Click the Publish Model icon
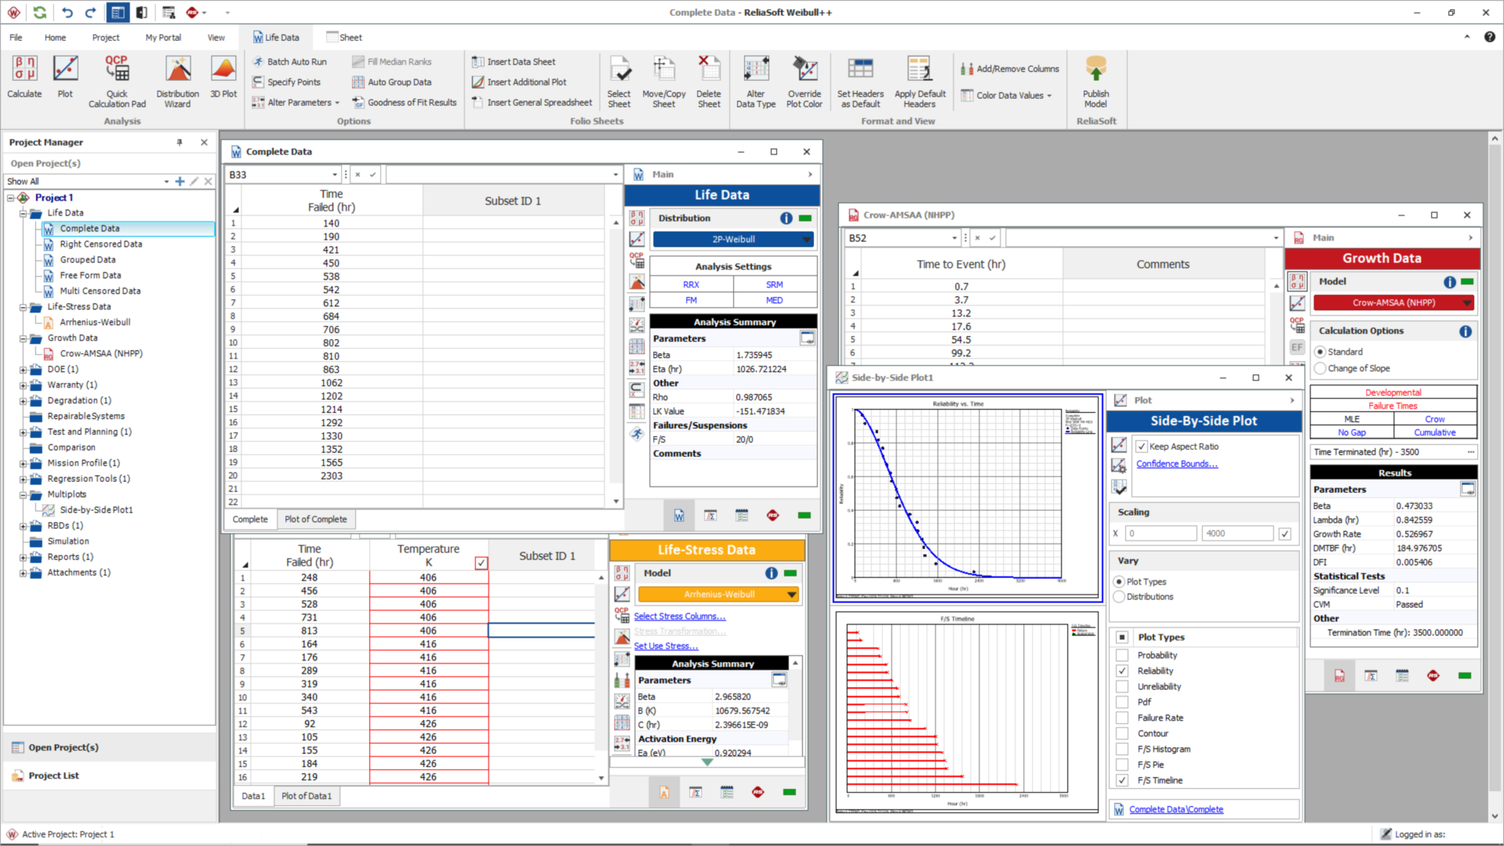The width and height of the screenshot is (1504, 846). 1095,81
